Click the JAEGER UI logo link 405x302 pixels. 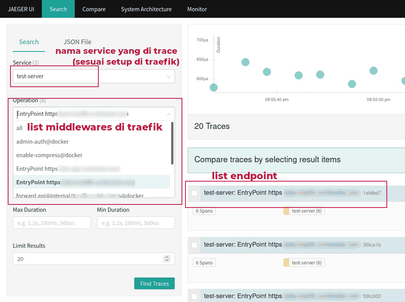tap(21, 9)
